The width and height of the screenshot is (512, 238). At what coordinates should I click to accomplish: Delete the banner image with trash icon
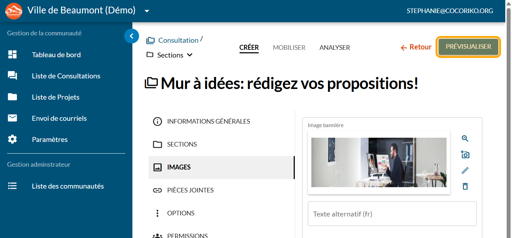tap(465, 186)
